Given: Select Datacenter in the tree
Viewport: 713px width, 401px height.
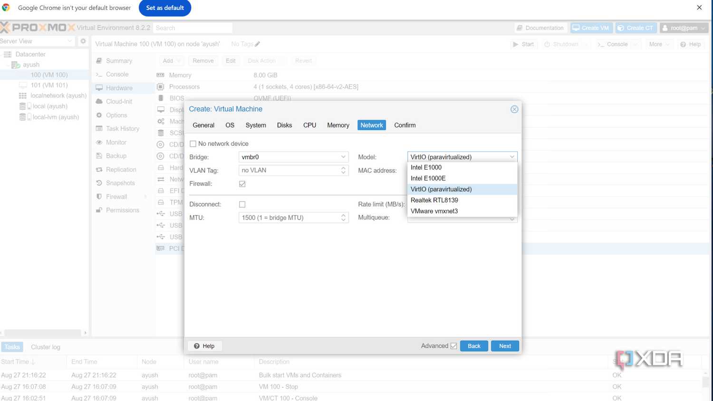Looking at the screenshot, I should (x=30, y=54).
